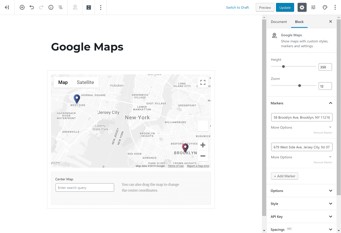Screen dimensions: 341x233
Task: Click the blank street view control square on map
Action: click(203, 126)
